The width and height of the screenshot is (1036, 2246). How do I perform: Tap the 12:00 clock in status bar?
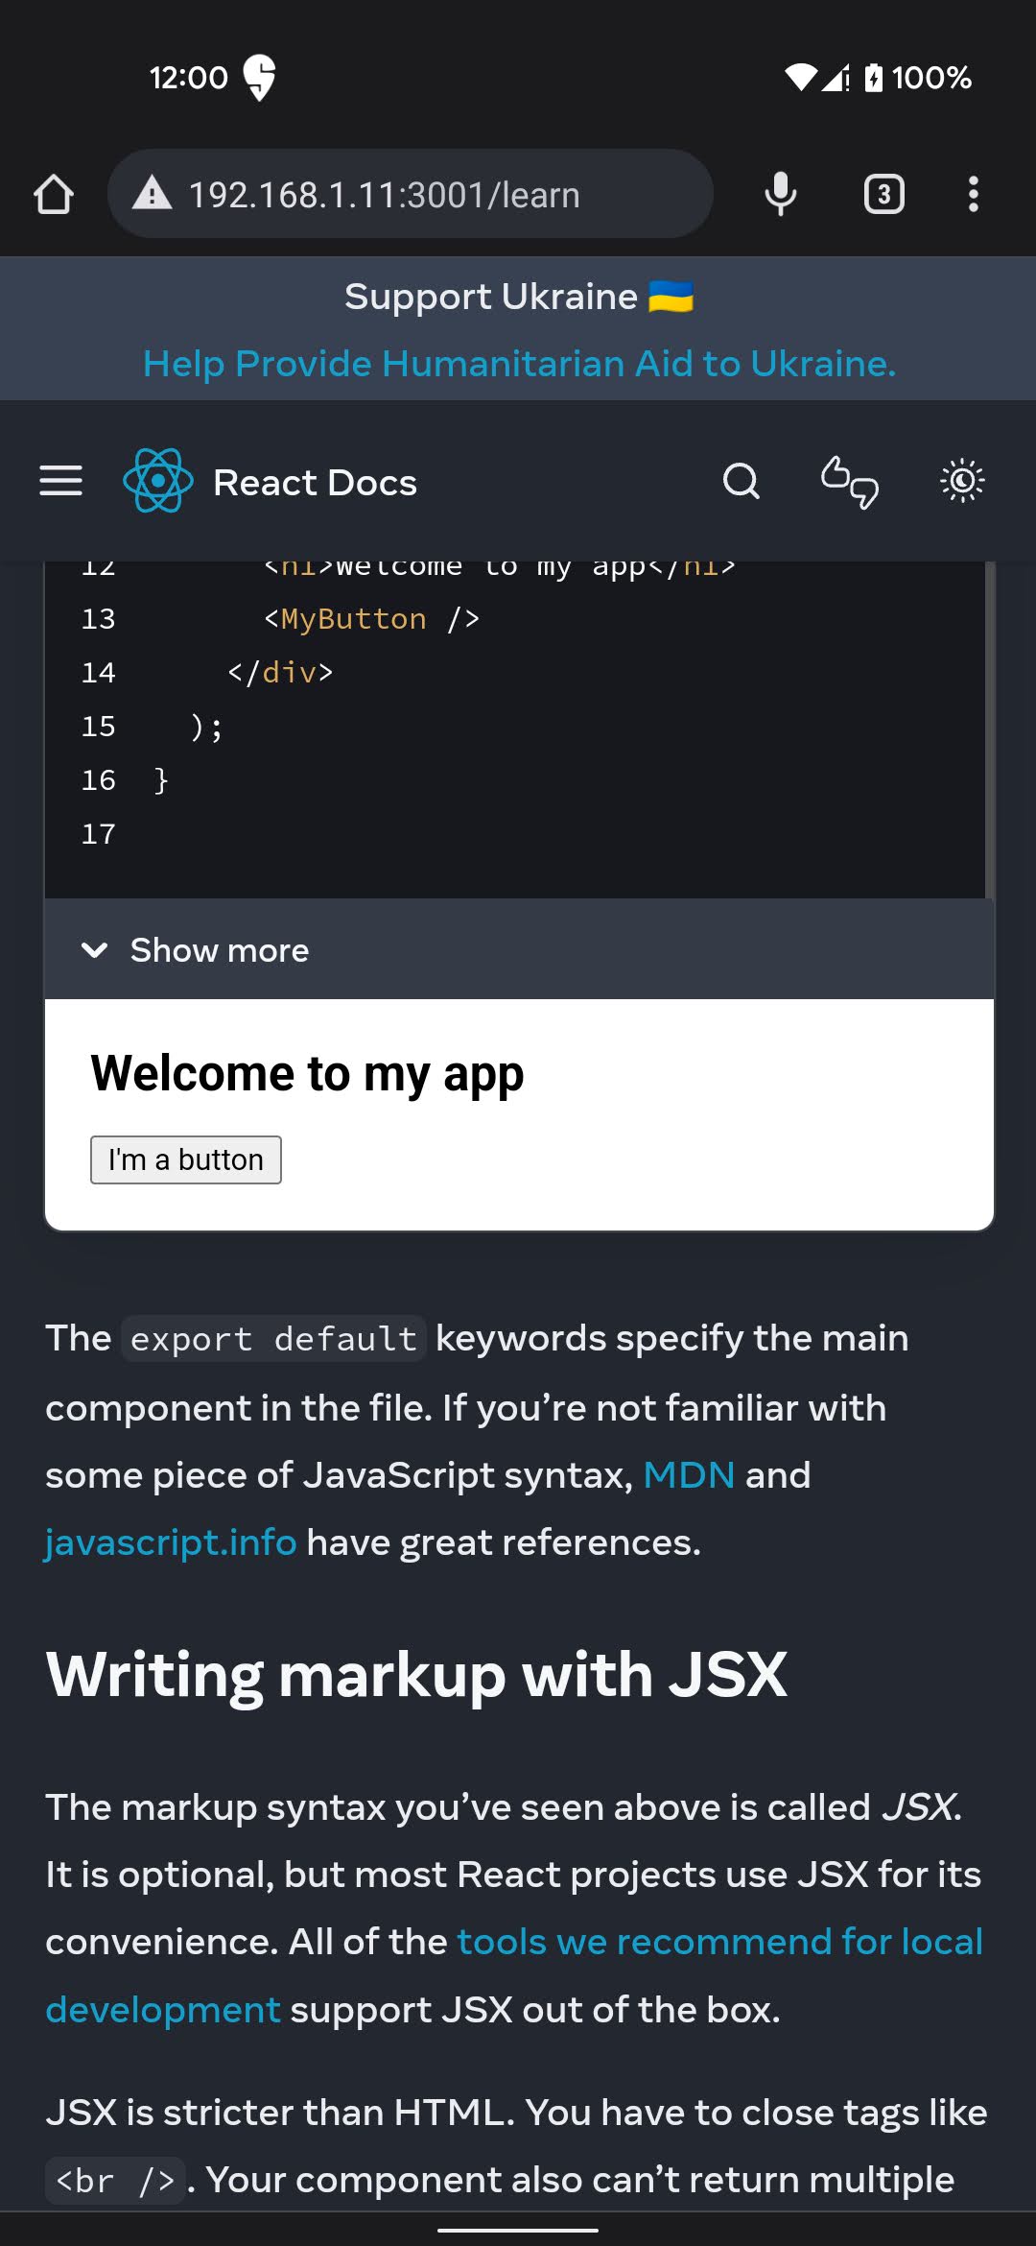click(189, 77)
